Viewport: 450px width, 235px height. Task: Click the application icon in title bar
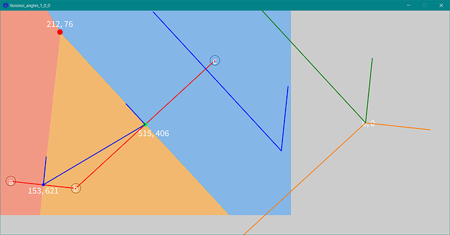(5, 5)
